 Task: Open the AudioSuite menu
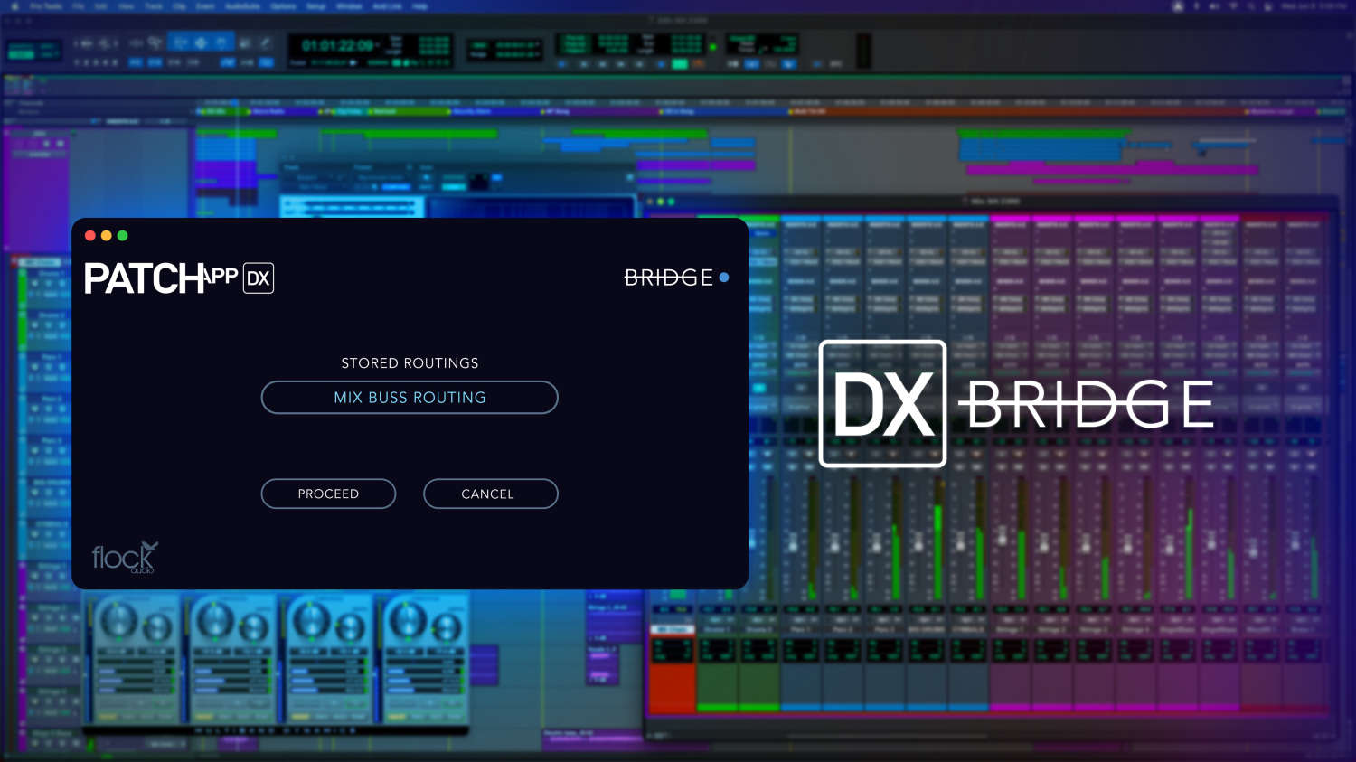242,6
